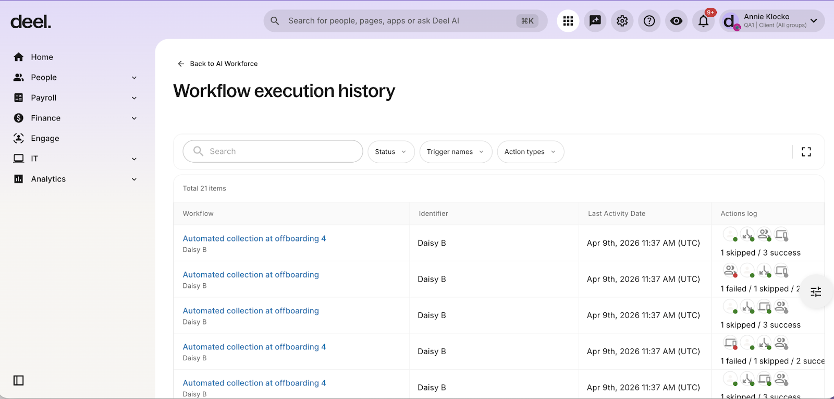Open the Status filter dropdown

390,152
